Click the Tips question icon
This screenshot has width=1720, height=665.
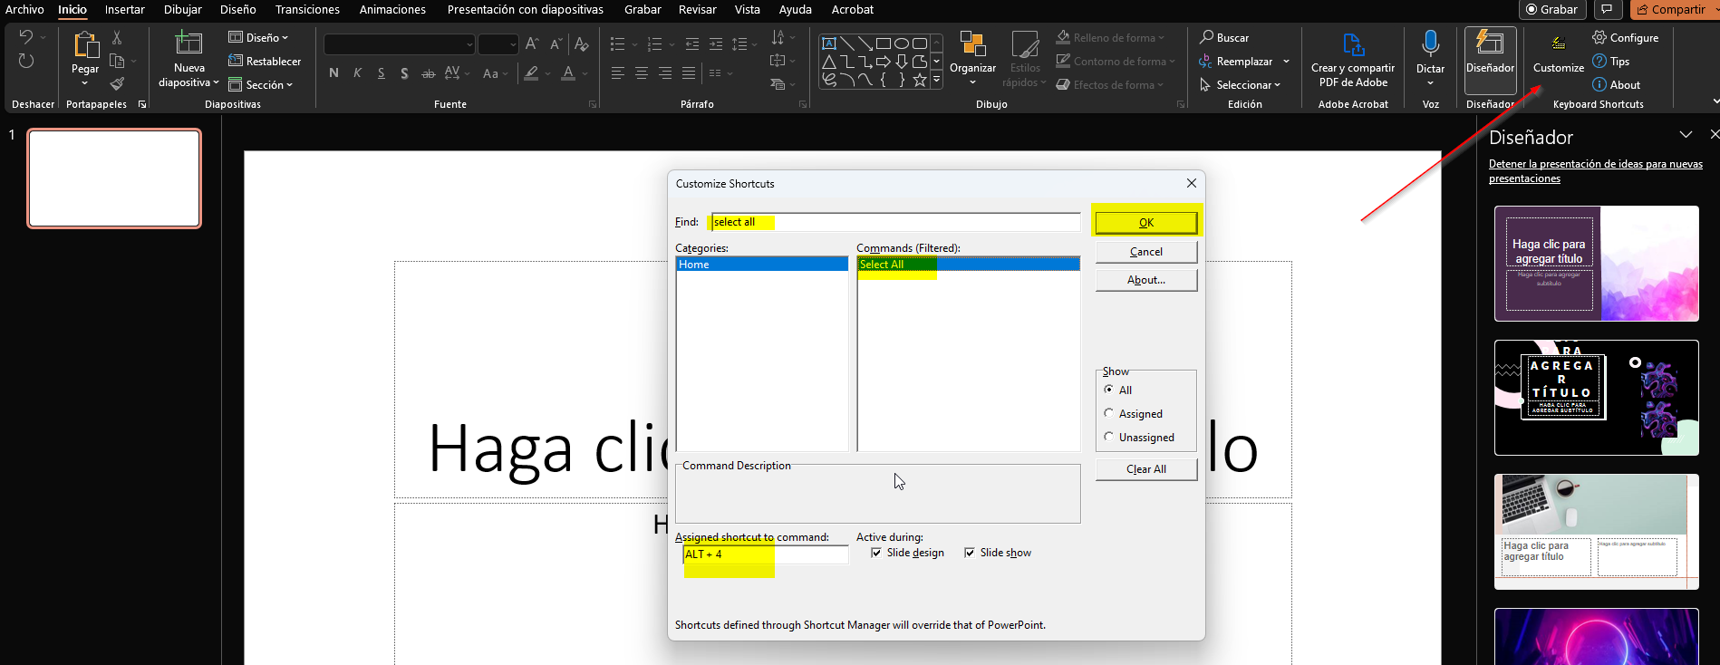tap(1599, 61)
